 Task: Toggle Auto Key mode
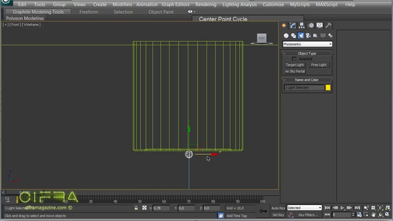[x=278, y=208]
